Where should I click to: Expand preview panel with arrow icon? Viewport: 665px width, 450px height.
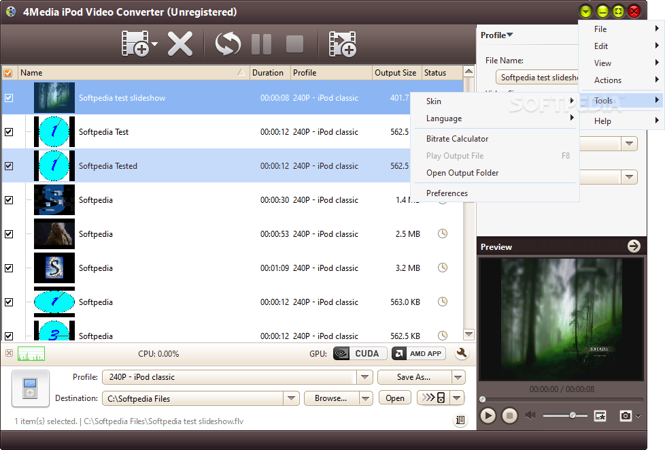(634, 246)
